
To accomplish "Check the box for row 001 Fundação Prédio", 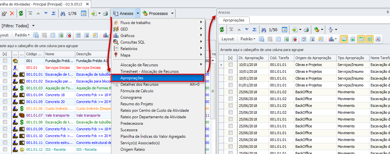I will coord(5,61).
